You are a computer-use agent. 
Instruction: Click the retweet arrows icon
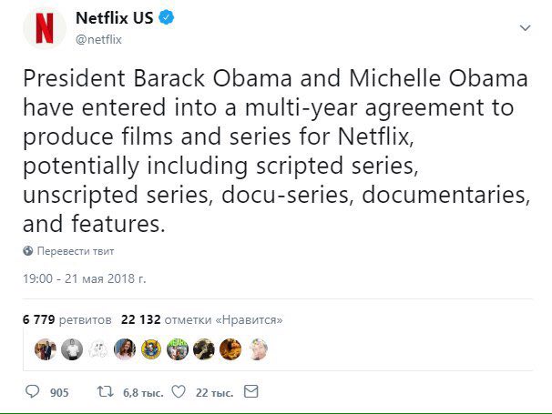[106, 391]
